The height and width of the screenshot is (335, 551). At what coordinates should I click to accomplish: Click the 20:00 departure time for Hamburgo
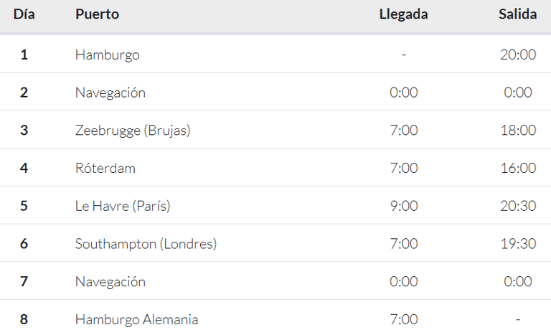pos(518,55)
